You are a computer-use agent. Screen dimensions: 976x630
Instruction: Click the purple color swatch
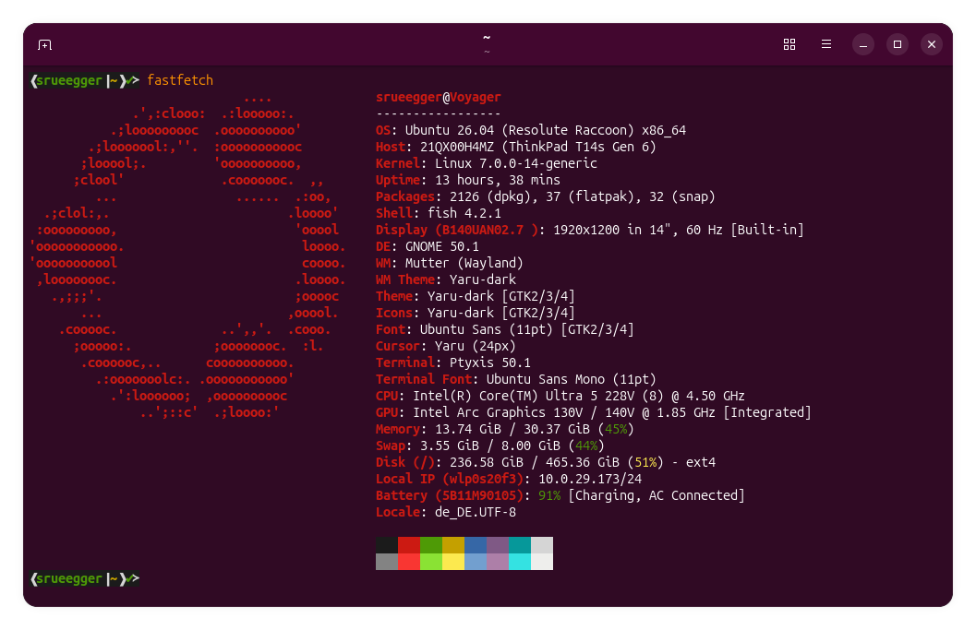point(498,545)
